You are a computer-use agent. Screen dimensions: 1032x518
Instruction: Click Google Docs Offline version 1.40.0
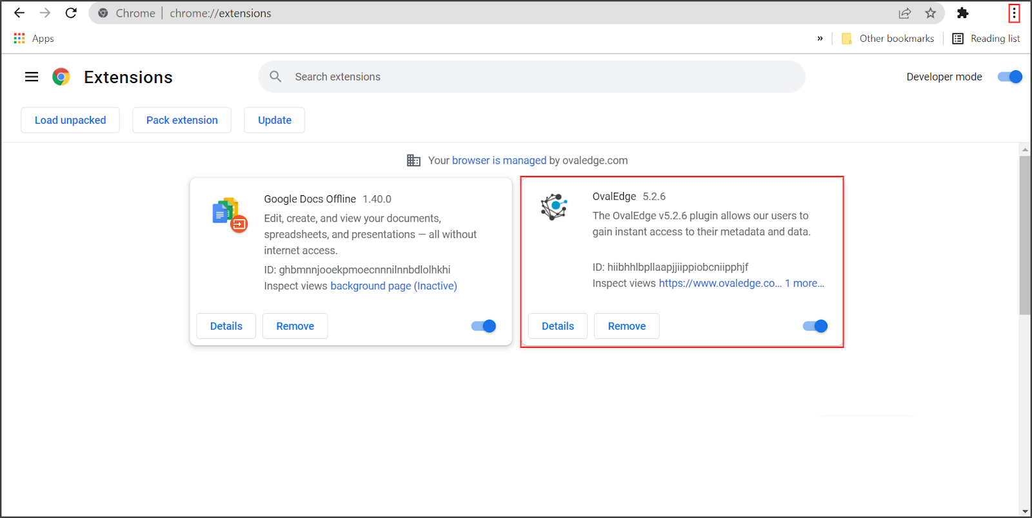(x=377, y=199)
